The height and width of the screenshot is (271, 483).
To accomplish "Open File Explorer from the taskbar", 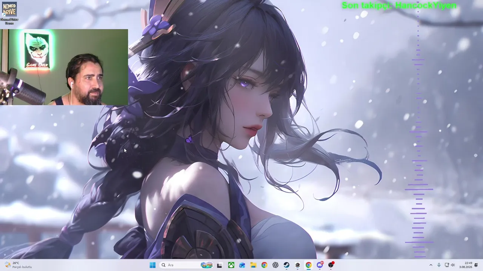I will click(x=253, y=265).
